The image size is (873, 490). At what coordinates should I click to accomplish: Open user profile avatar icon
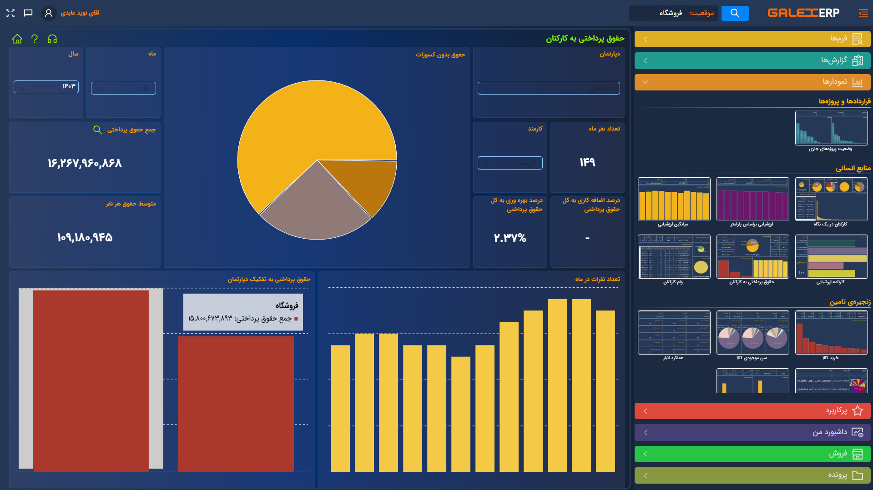(49, 13)
